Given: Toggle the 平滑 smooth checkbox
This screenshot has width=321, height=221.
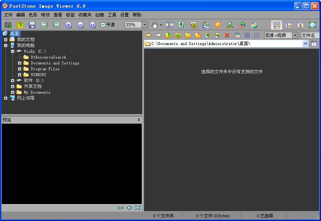Looking at the screenshot, I should 103,25.
